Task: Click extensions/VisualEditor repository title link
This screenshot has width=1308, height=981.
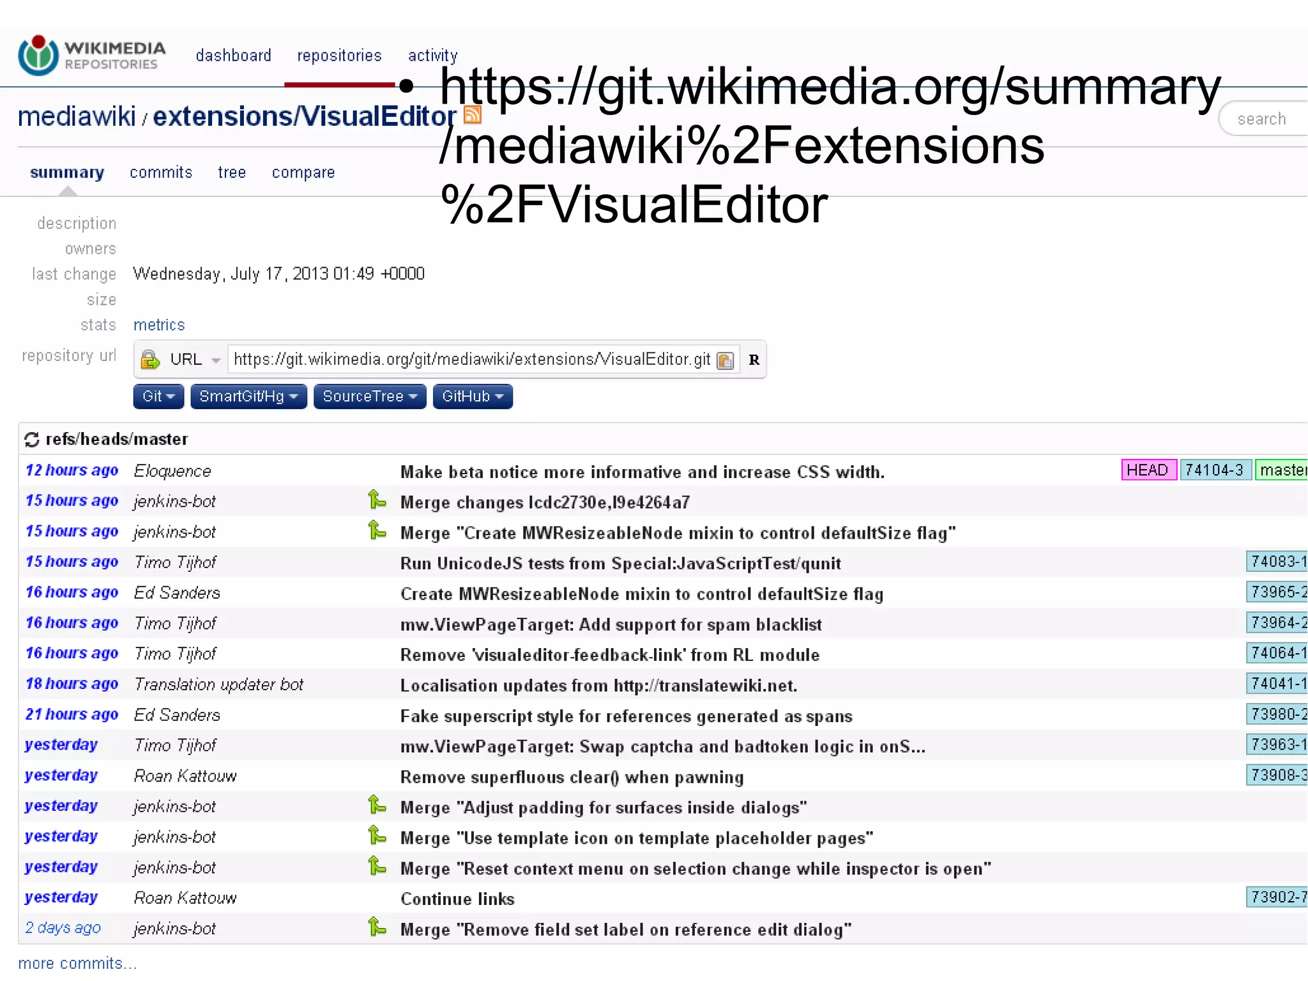Action: (305, 116)
